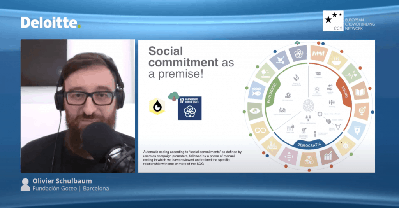Select the eye icon on the wheel
Image resolution: width=399 pixels, height=208 pixels.
coord(255,111)
